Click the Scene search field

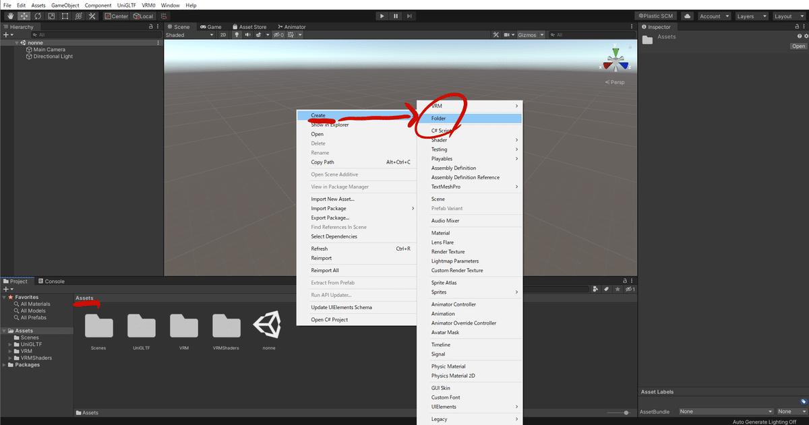click(592, 35)
